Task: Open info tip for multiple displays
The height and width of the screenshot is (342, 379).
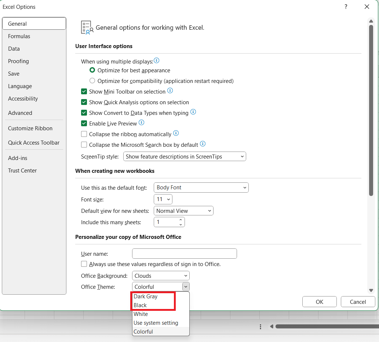Action: click(156, 61)
